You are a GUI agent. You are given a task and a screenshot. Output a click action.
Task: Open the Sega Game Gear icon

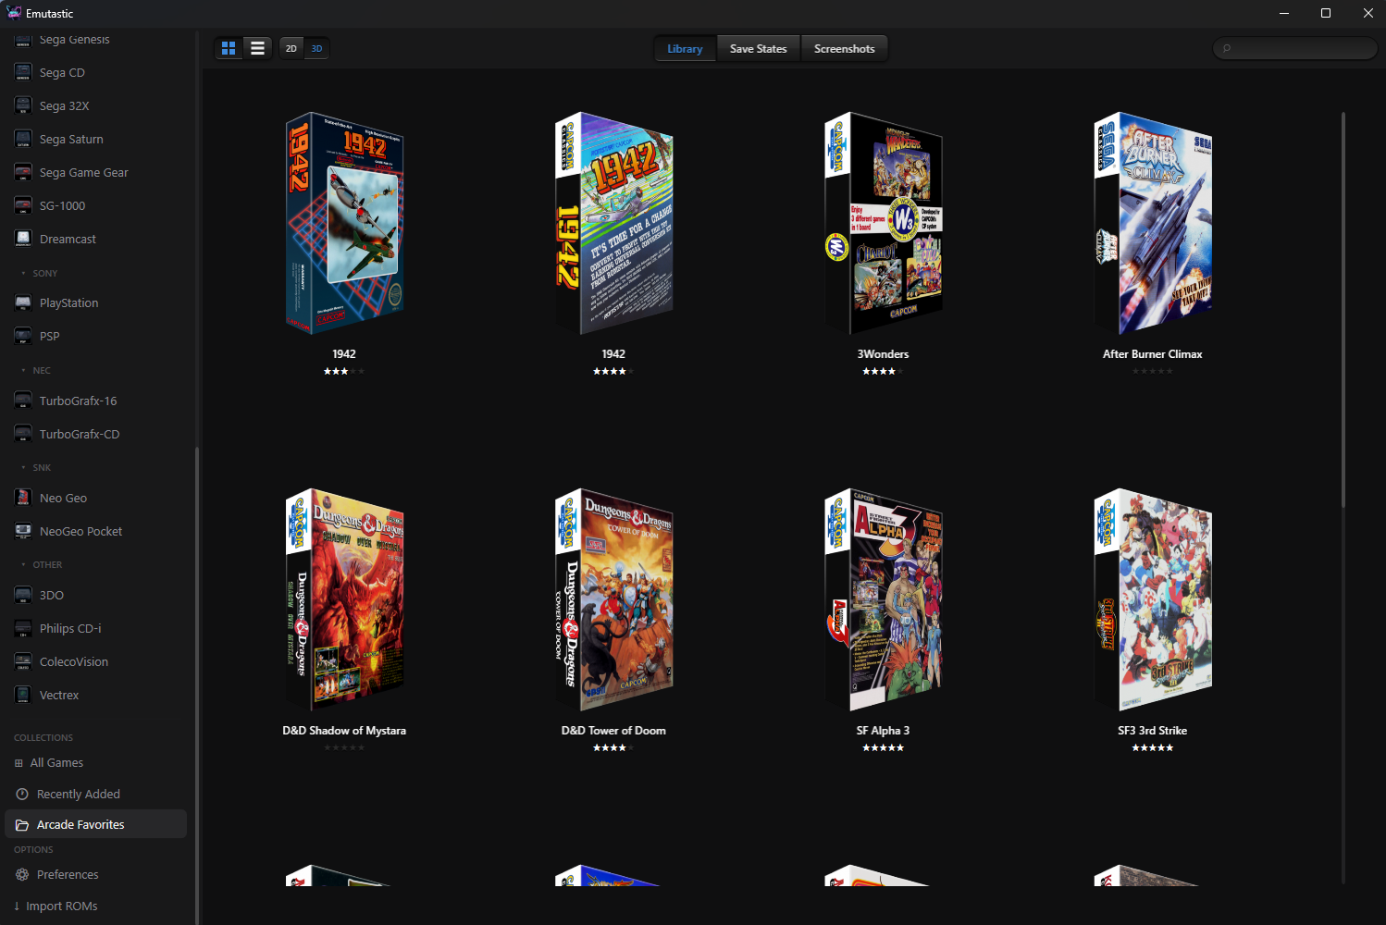[x=23, y=172]
